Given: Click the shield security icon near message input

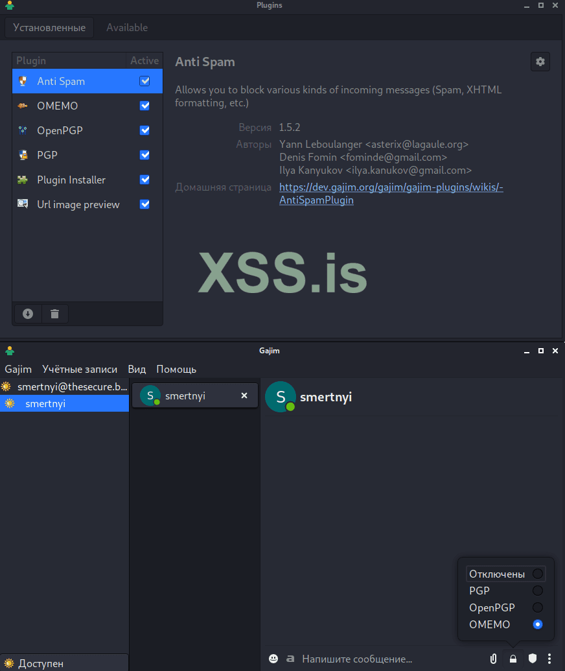Looking at the screenshot, I should tap(531, 658).
